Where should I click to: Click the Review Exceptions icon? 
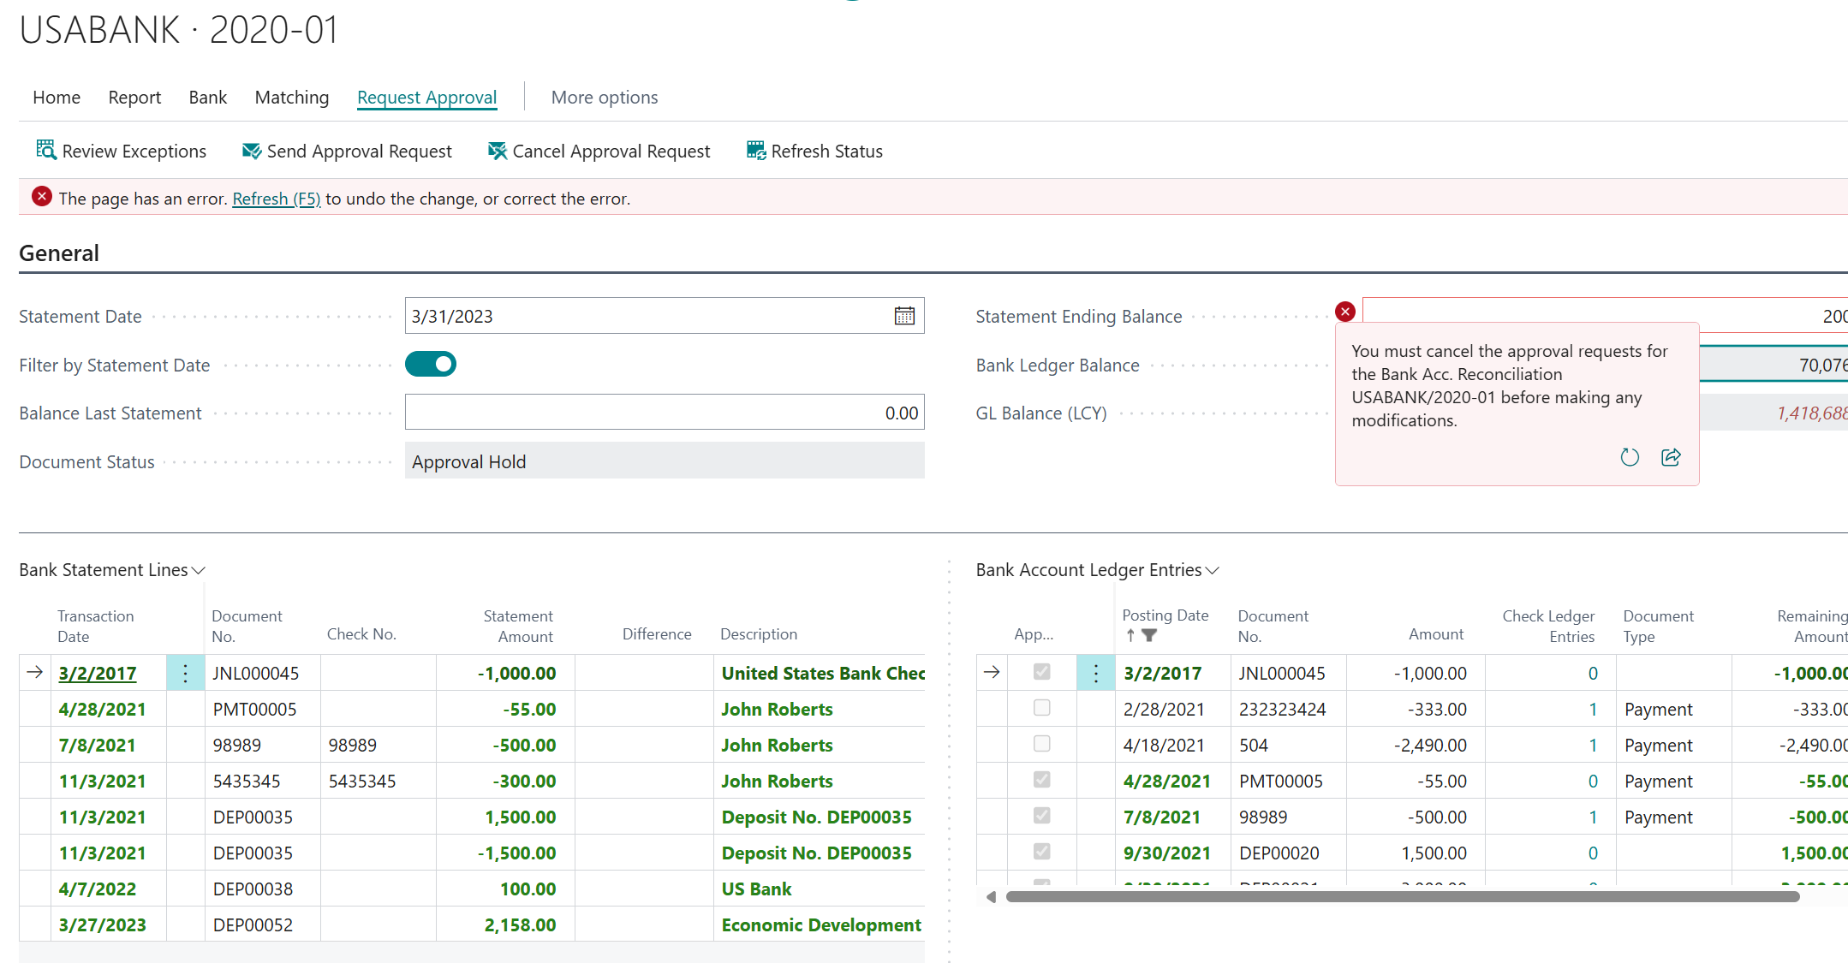[x=45, y=151]
